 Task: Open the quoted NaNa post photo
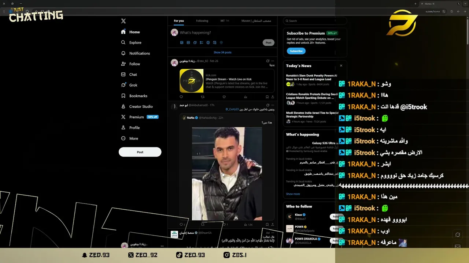click(x=227, y=174)
